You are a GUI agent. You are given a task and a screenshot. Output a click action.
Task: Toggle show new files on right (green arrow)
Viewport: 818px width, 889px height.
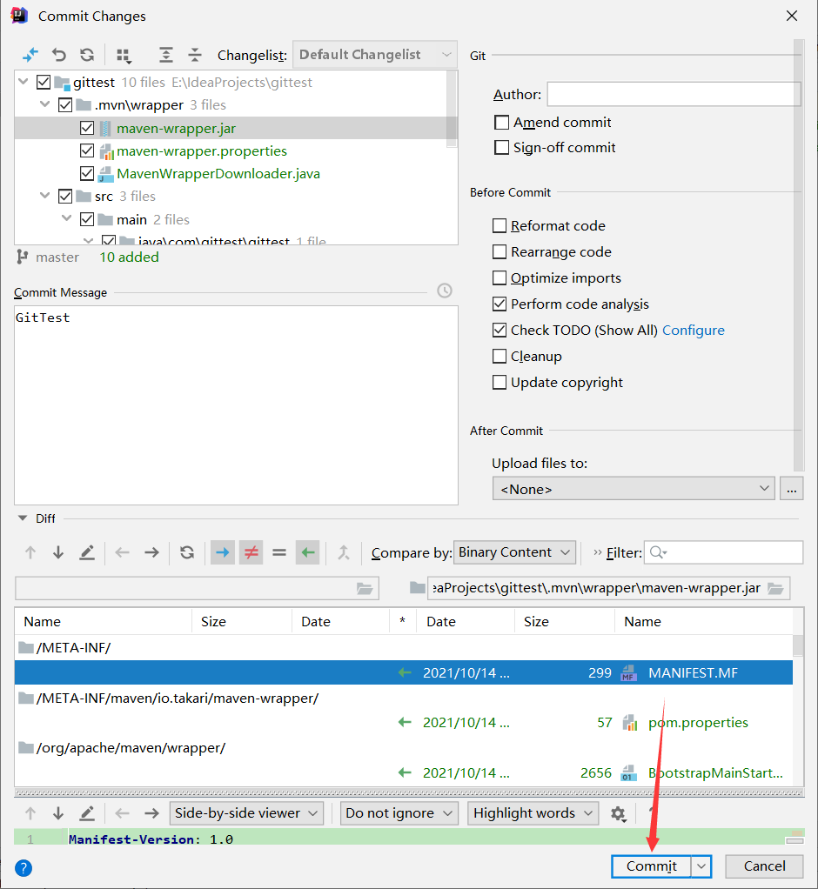coord(308,552)
